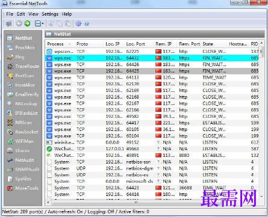Select the NetAudit tool
The width and height of the screenshot is (268, 217).
point(20,160)
